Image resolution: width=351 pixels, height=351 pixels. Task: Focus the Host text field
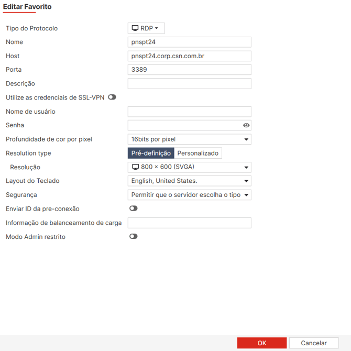189,56
